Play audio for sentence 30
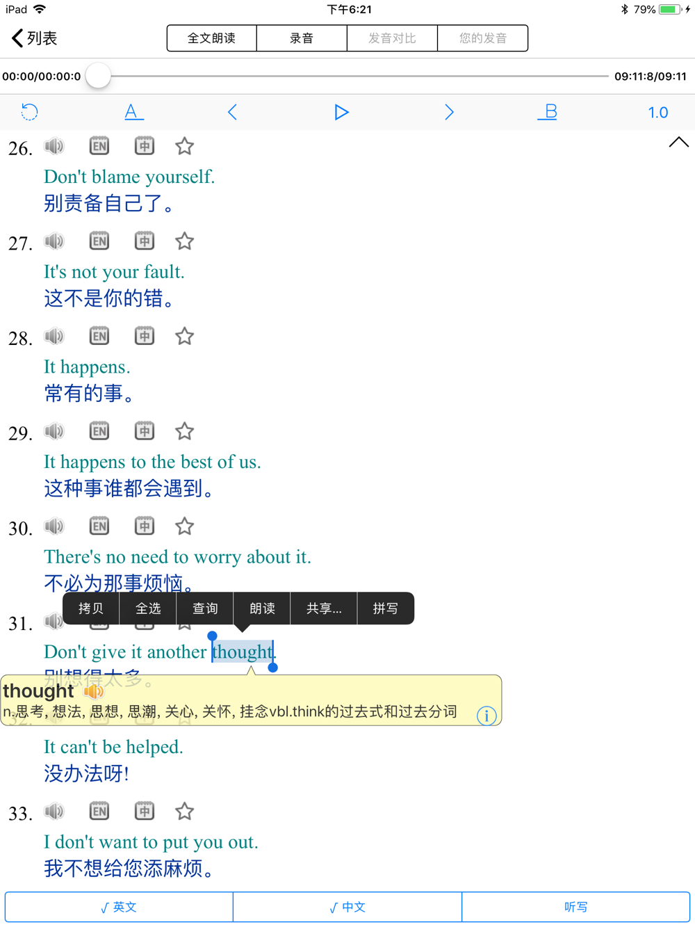The image size is (695, 927). pyautogui.click(x=54, y=526)
